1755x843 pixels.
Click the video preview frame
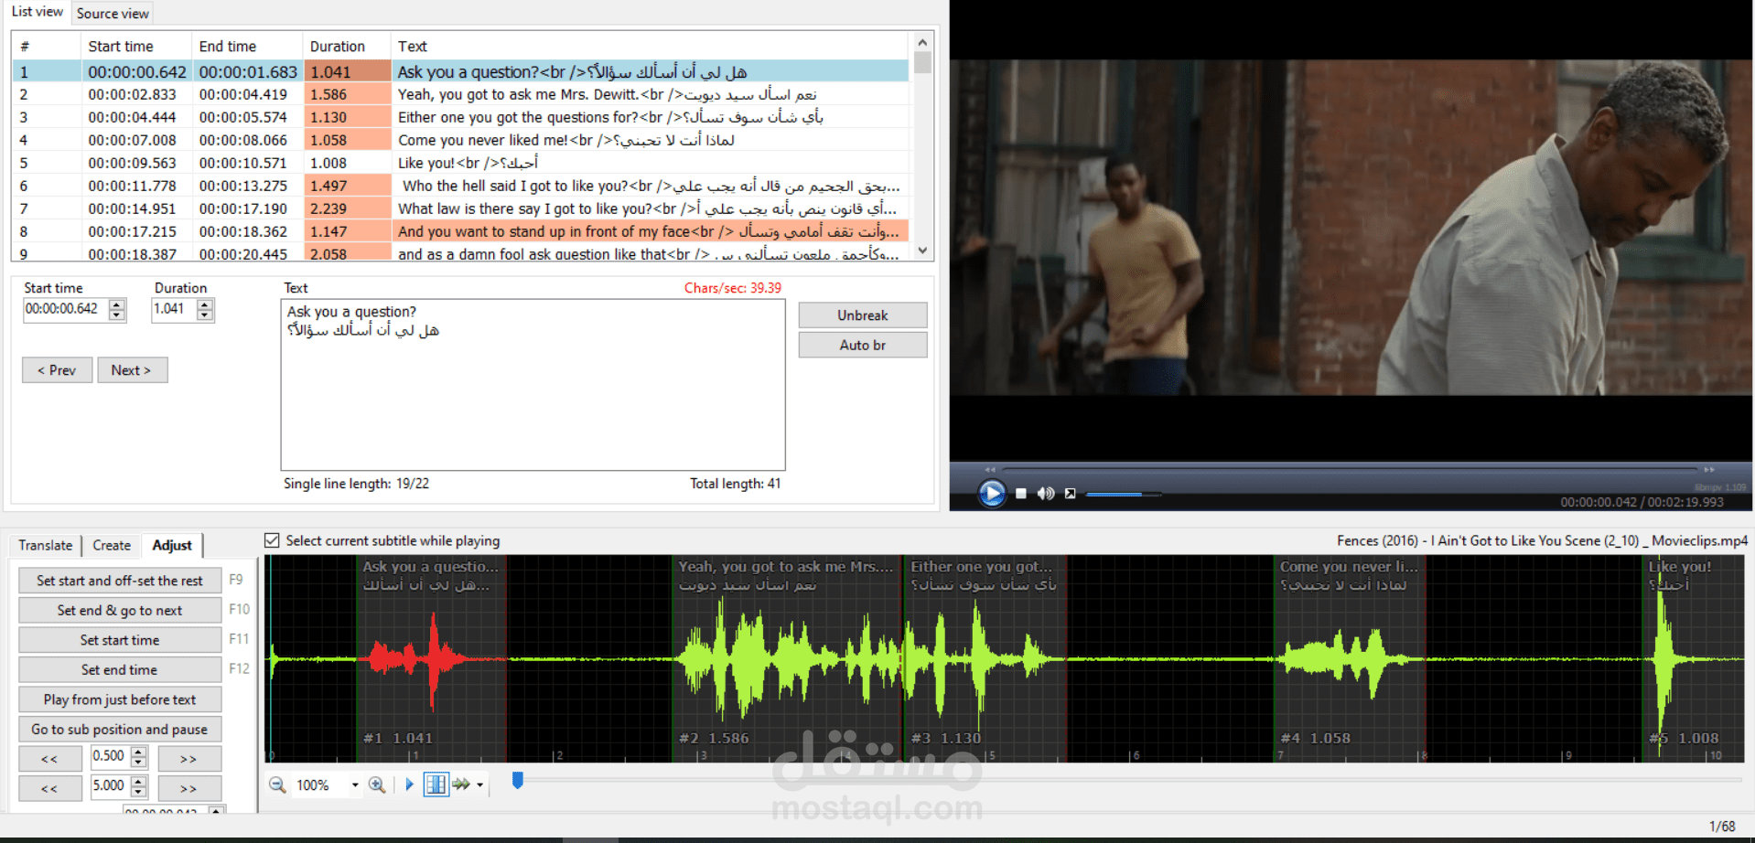pos(1351,228)
